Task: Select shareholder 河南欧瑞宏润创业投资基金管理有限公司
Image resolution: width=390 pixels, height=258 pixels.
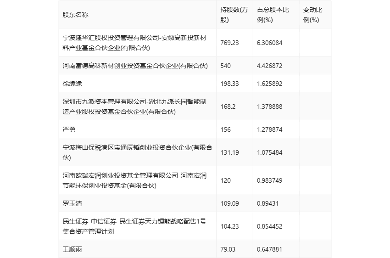Action: (134, 180)
